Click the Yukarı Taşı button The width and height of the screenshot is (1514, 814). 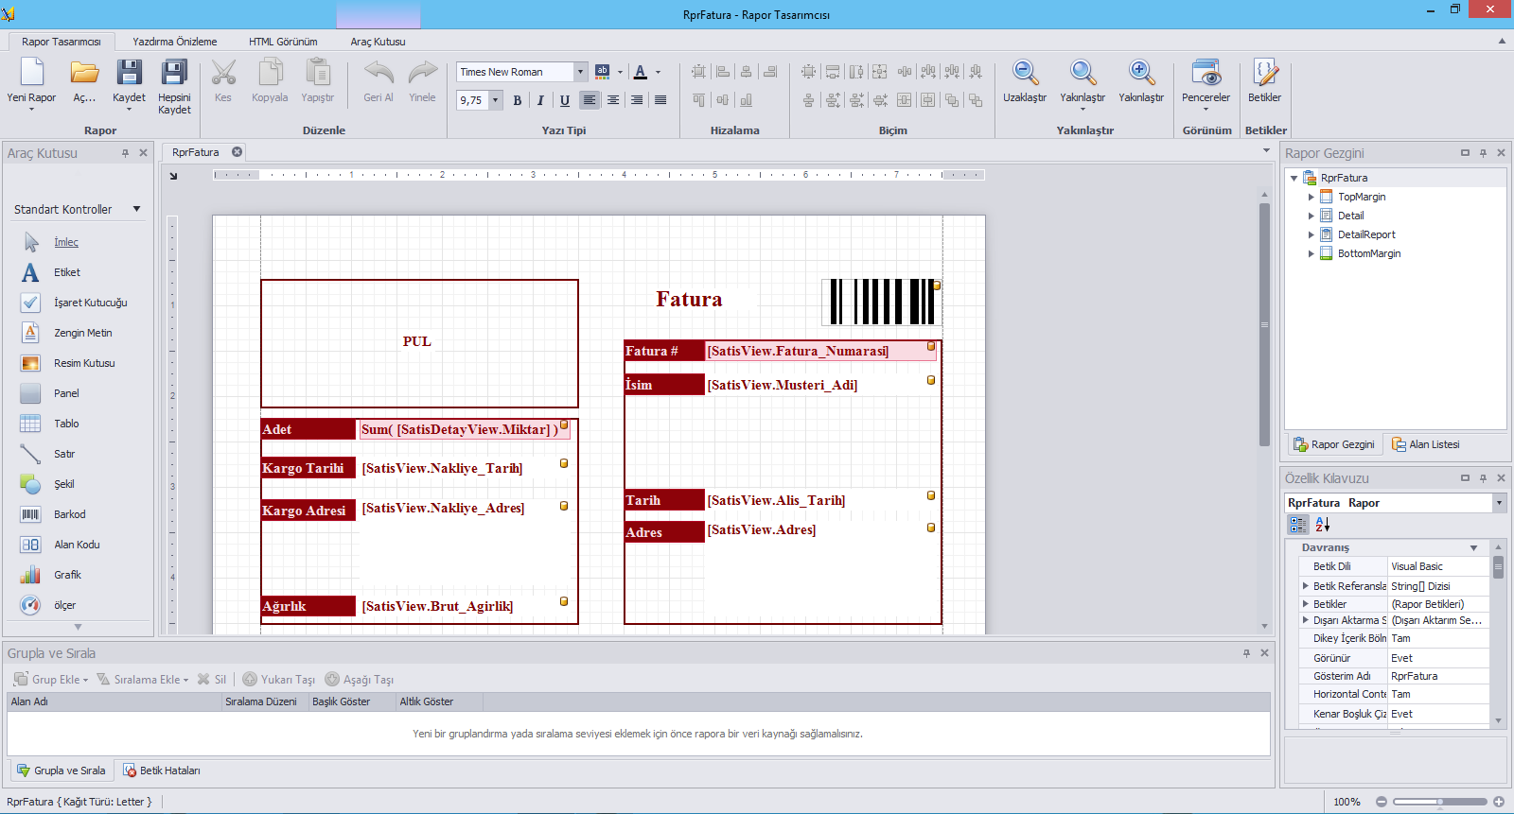278,680
